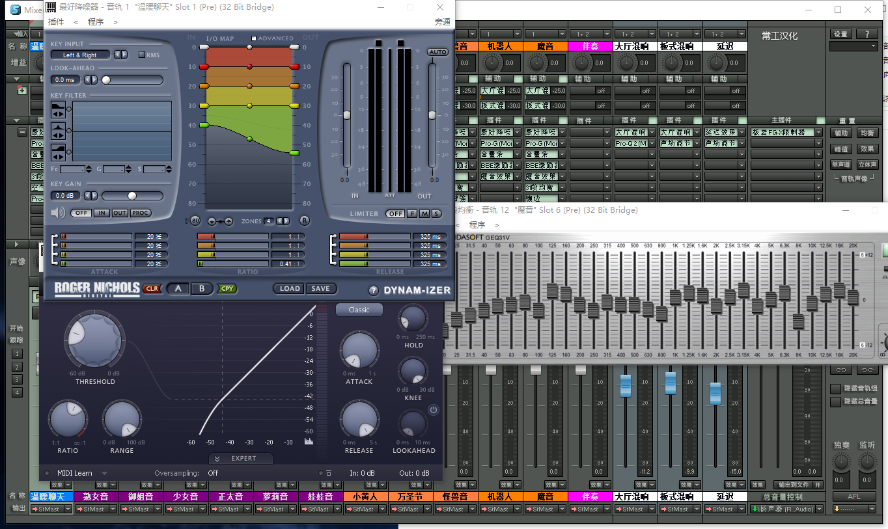Click the Dynam-izer help question mark icon
The height and width of the screenshot is (529, 888).
tap(373, 291)
